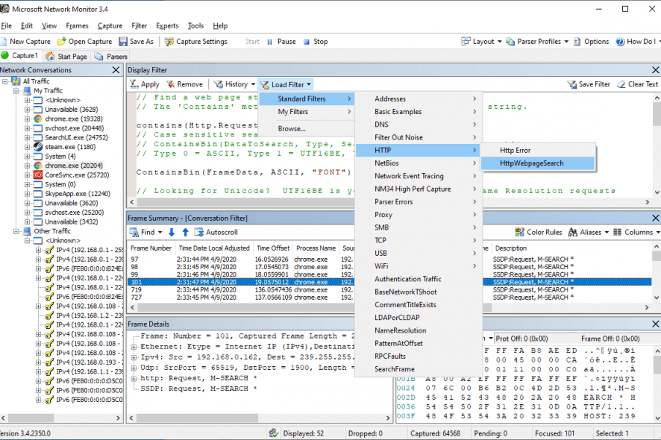Collapse the Other Traffic tree node
Image resolution: width=661 pixels, height=440 pixels.
click(x=16, y=231)
